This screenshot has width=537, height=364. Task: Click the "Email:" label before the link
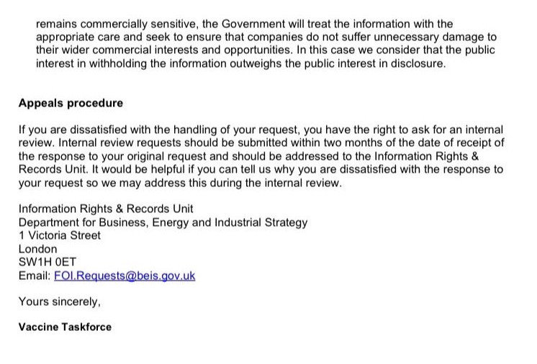pos(34,276)
